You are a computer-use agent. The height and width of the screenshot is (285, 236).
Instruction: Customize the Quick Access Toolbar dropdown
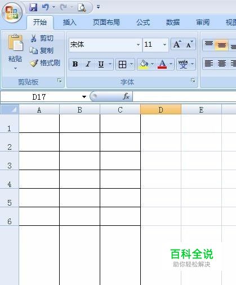(x=98, y=7)
